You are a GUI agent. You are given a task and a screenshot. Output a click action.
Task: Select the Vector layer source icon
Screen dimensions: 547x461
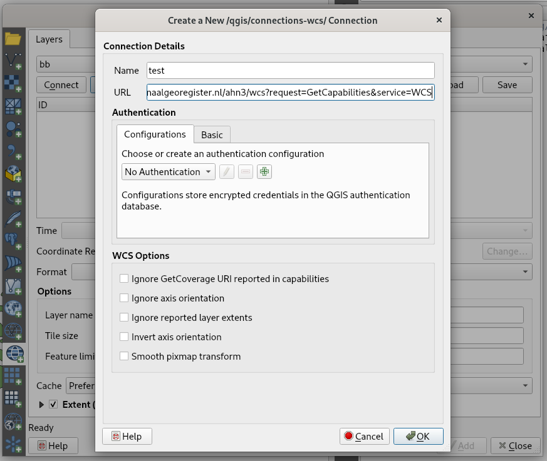pyautogui.click(x=13, y=61)
